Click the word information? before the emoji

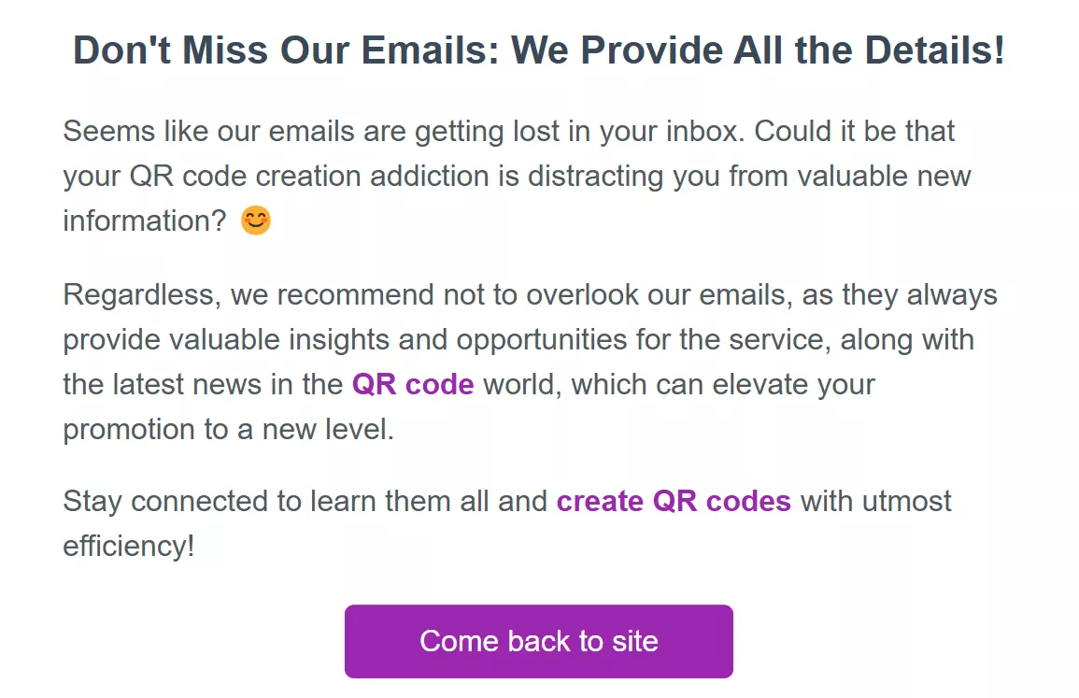pos(145,221)
